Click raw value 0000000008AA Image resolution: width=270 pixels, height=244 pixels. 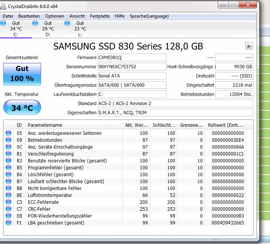tap(228, 147)
